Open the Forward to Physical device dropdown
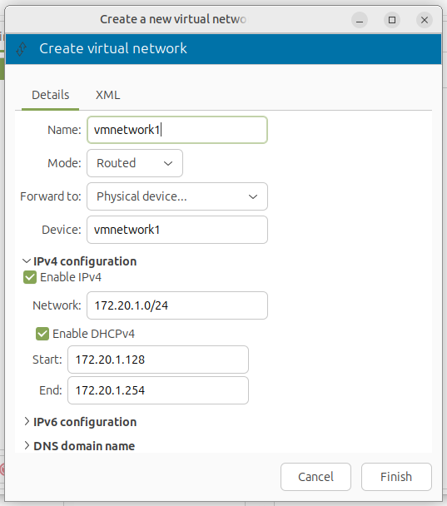Screen dimensions: 447x506 click(x=177, y=196)
